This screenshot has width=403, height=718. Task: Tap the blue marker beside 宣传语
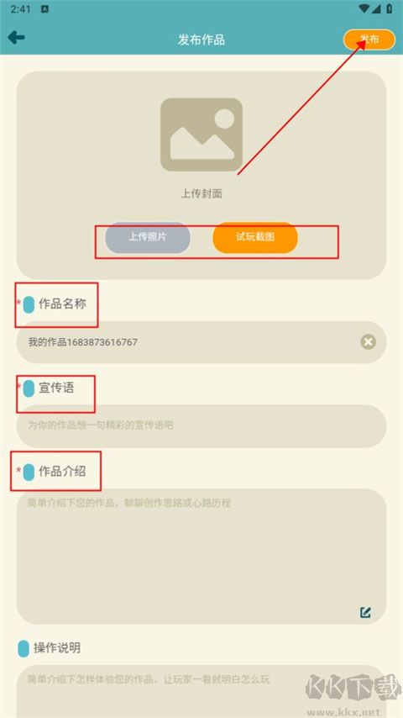tap(29, 388)
